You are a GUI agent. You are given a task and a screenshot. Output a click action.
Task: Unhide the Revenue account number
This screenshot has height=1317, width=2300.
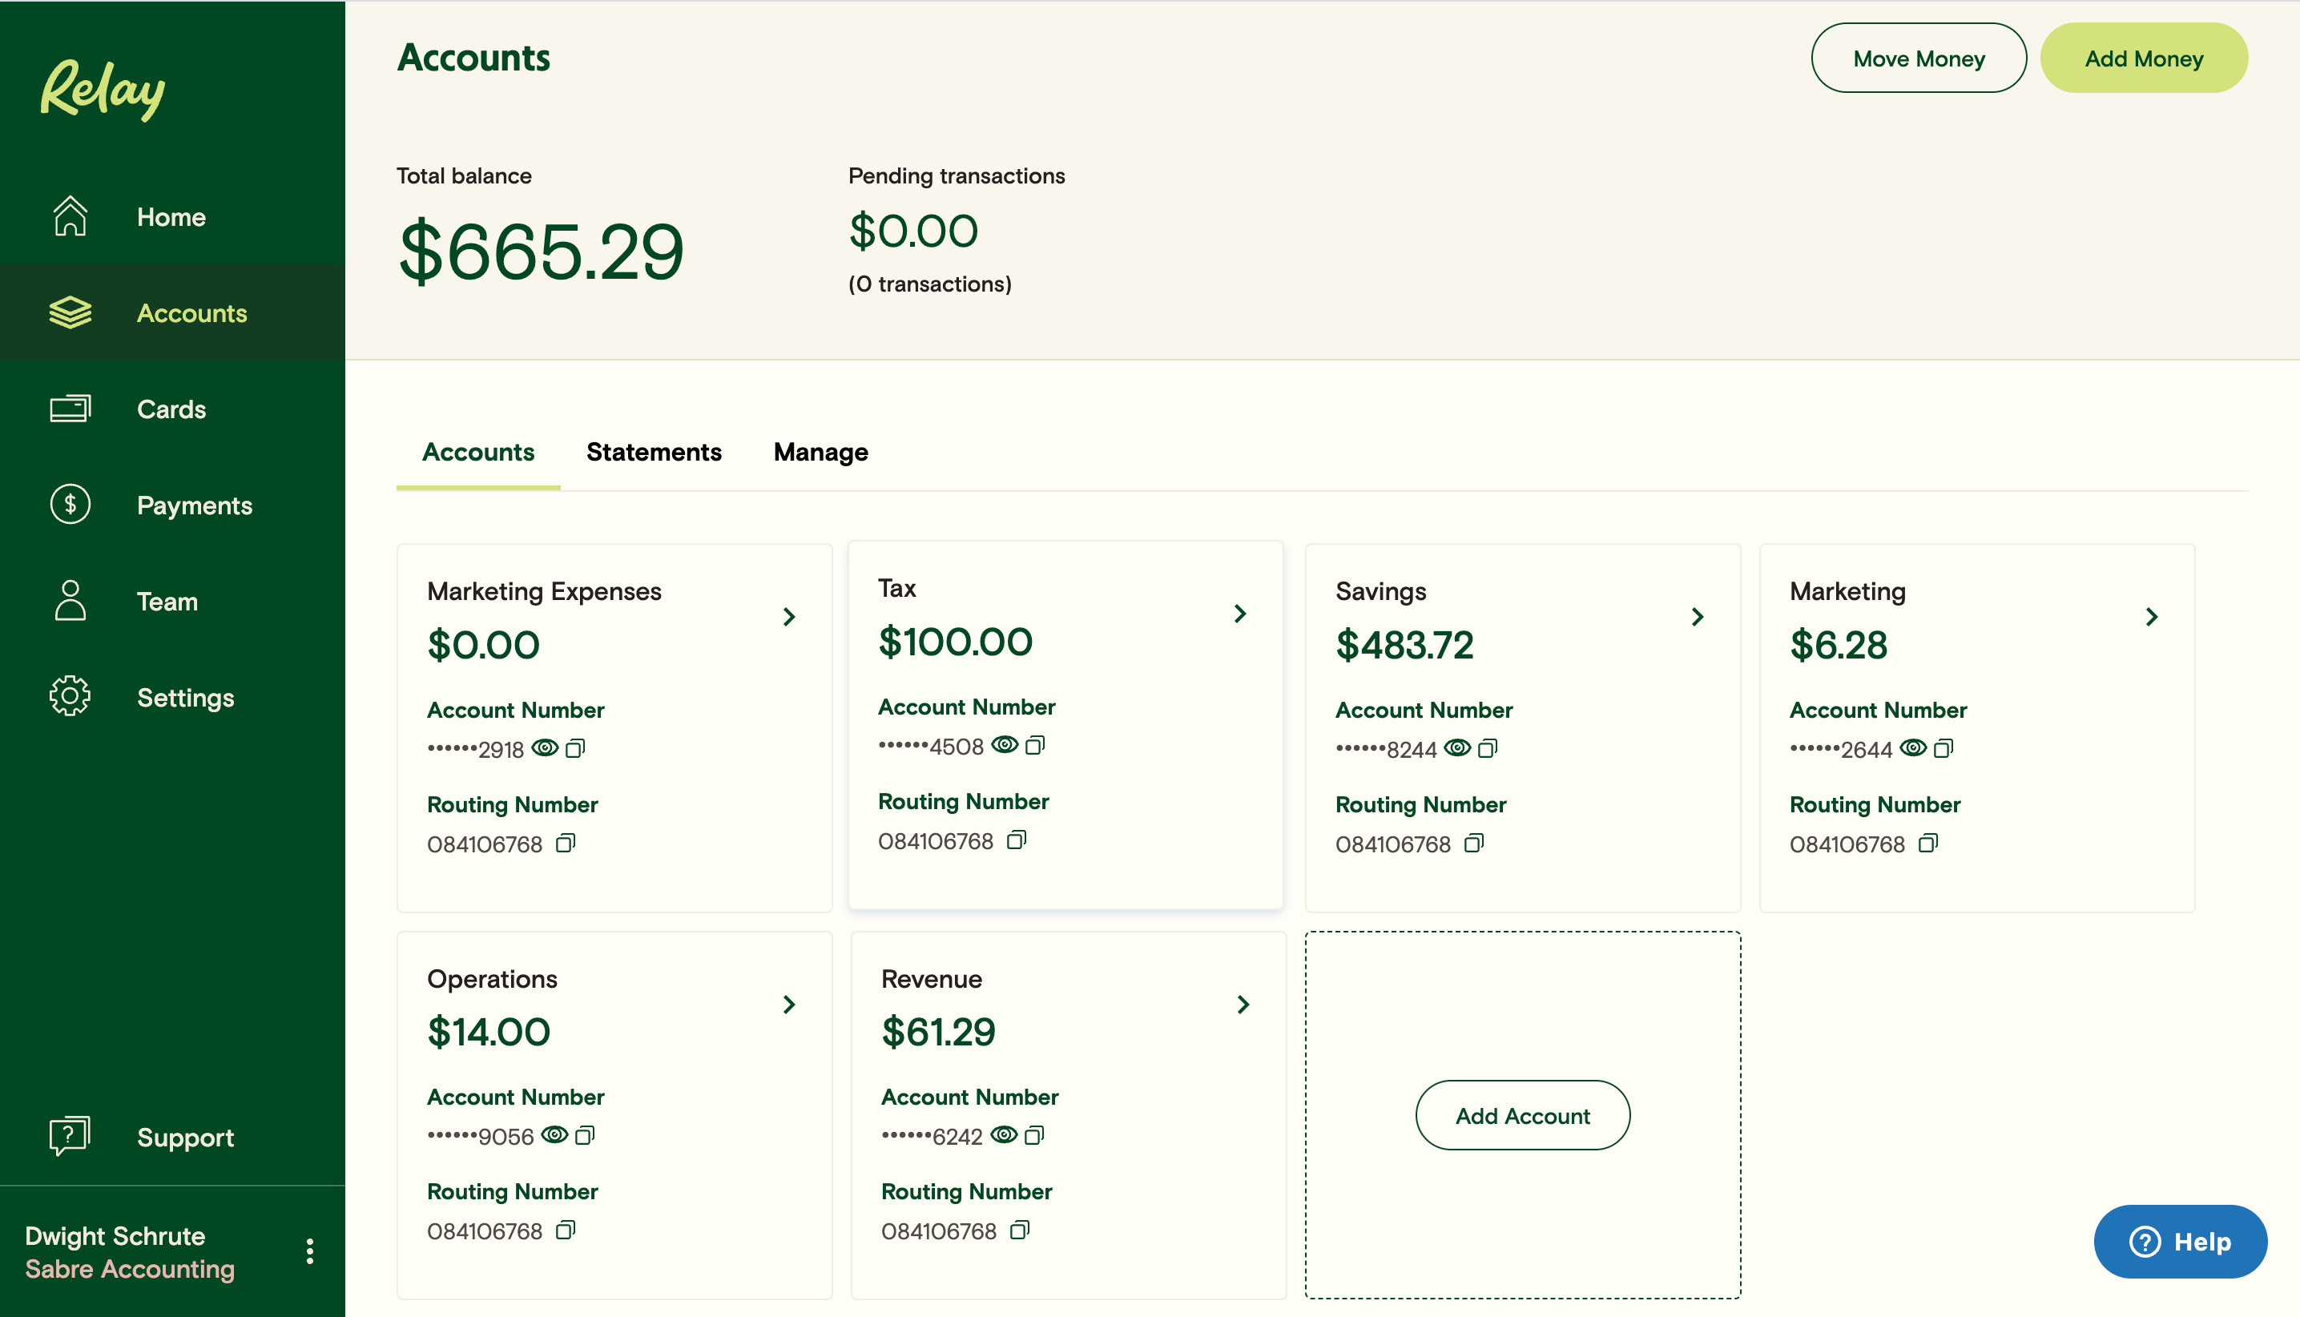point(1005,1135)
